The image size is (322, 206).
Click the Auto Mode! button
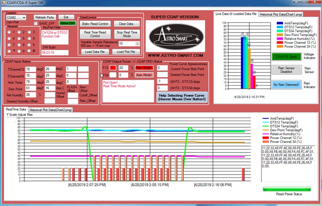144,75
